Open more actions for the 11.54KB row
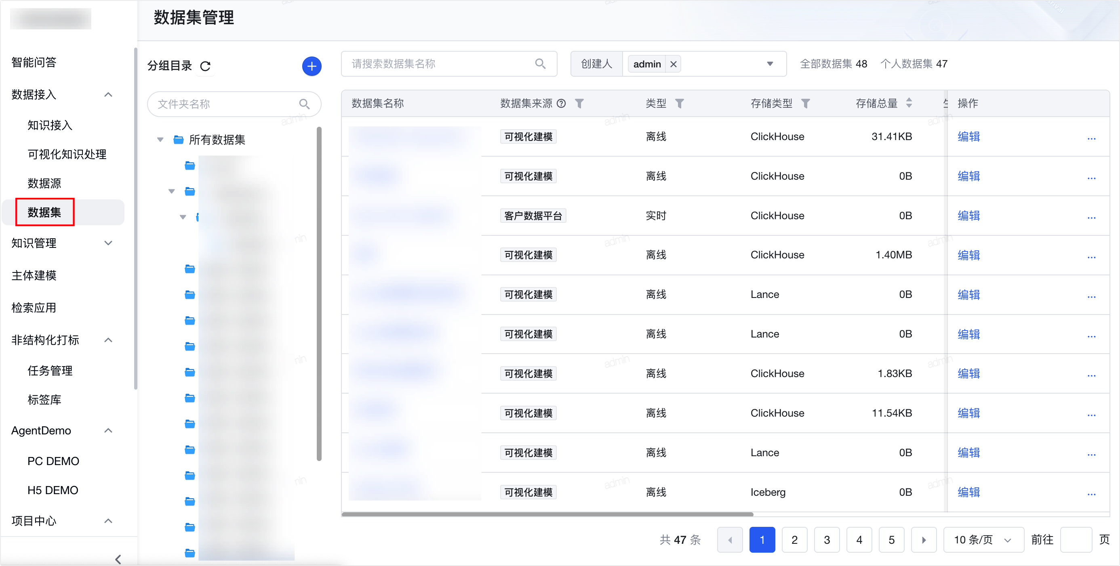 point(1091,415)
